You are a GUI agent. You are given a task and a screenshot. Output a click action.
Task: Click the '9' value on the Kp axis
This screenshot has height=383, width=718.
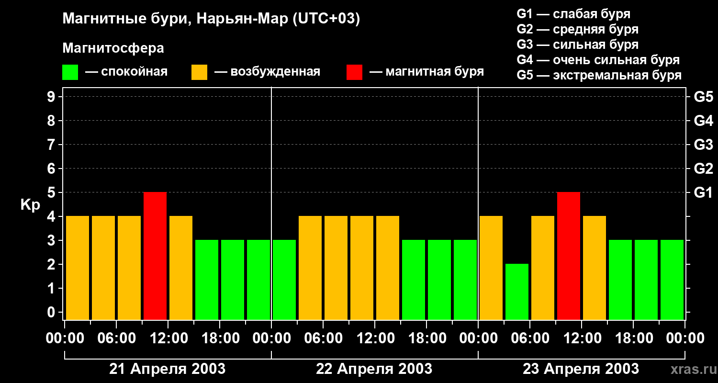coord(52,97)
